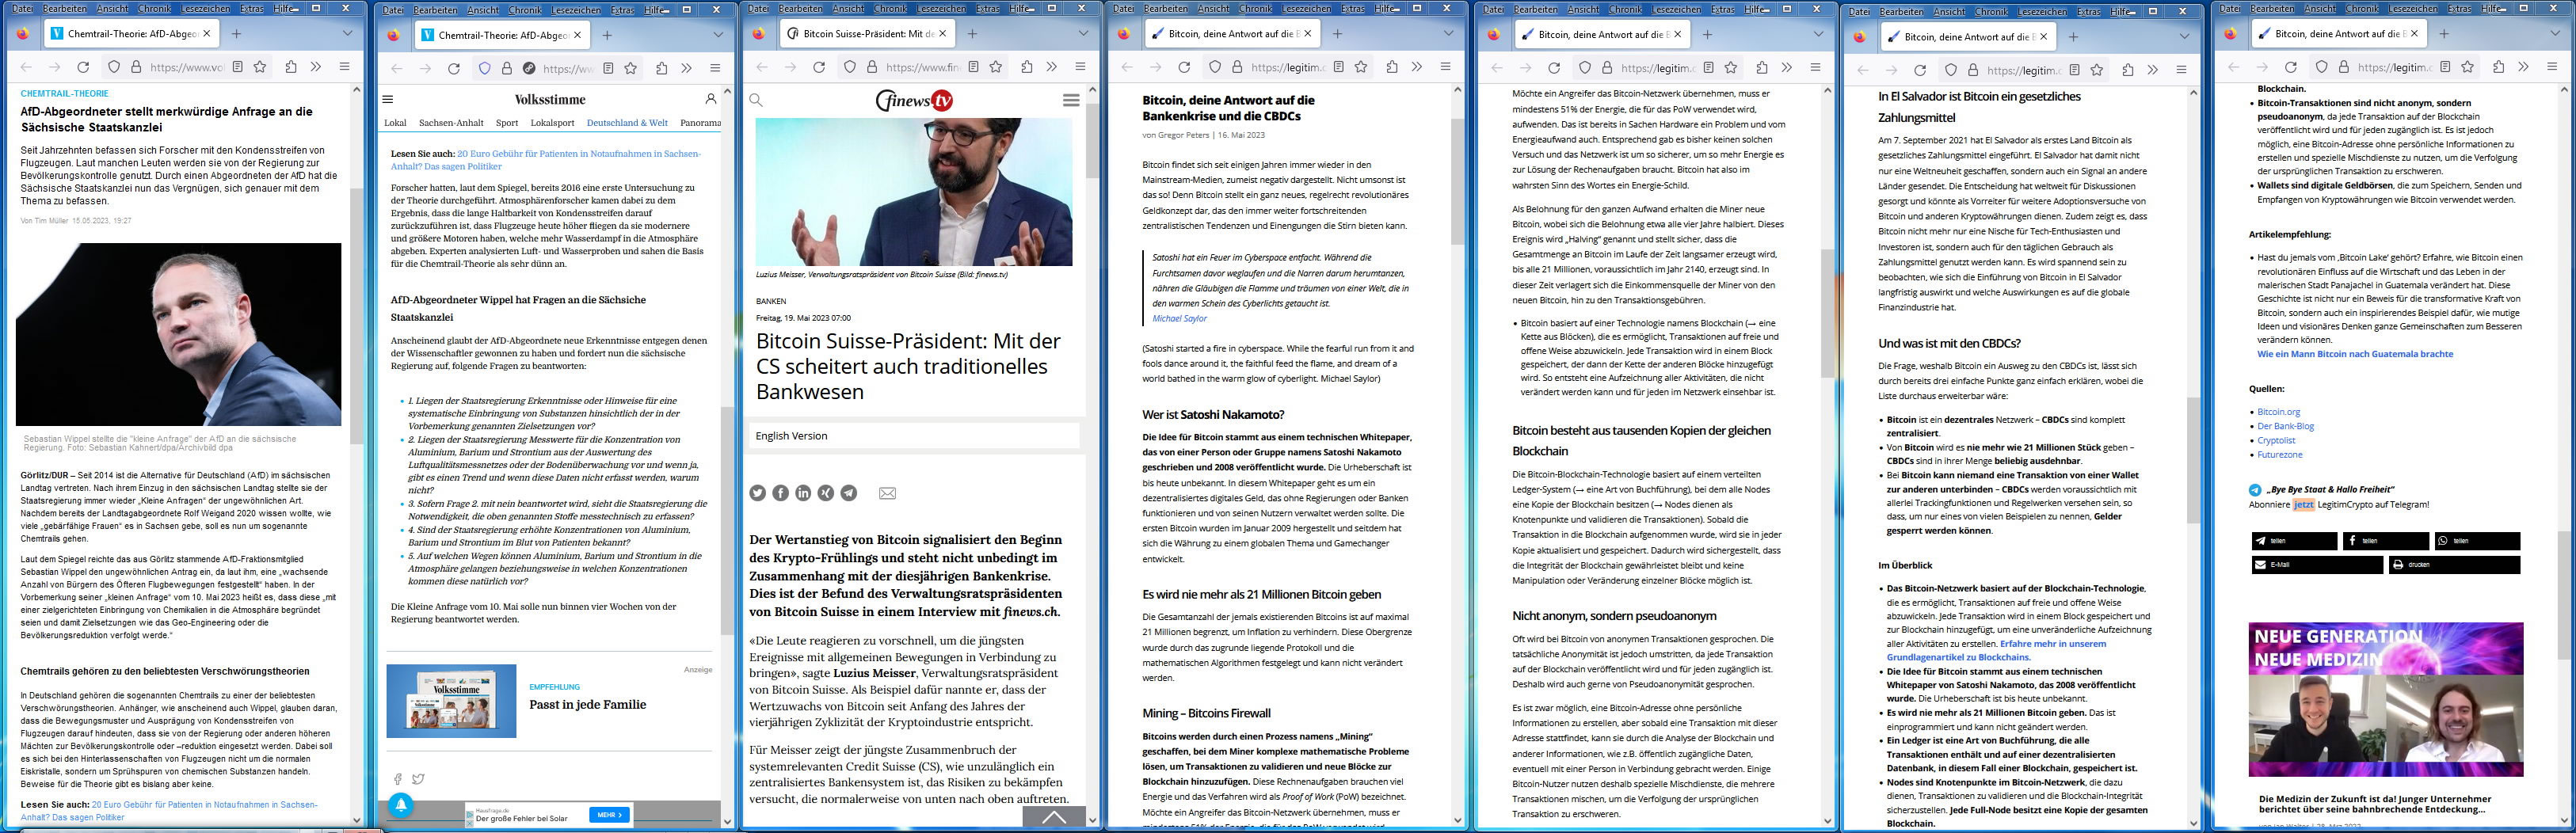
Task: Reload page in CHEMTRAIL-THEORIE headline window
Action: pyautogui.click(x=83, y=67)
